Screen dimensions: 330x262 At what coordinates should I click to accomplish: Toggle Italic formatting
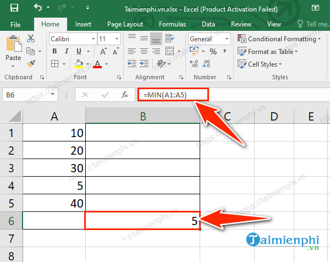[67, 51]
